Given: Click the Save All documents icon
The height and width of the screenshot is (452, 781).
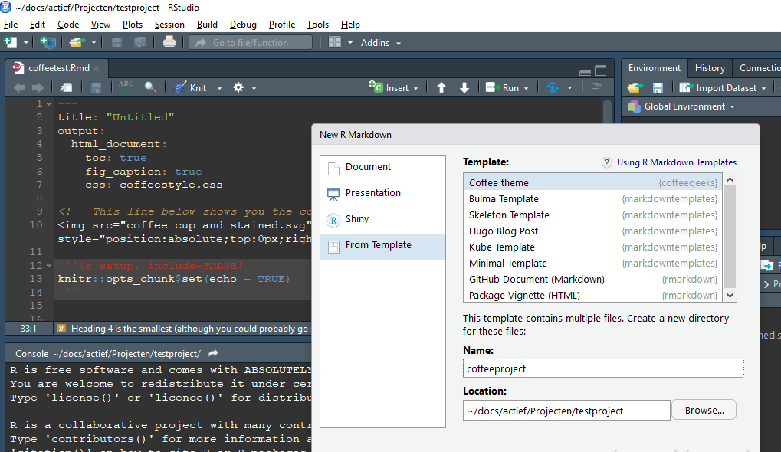Looking at the screenshot, I should point(140,42).
